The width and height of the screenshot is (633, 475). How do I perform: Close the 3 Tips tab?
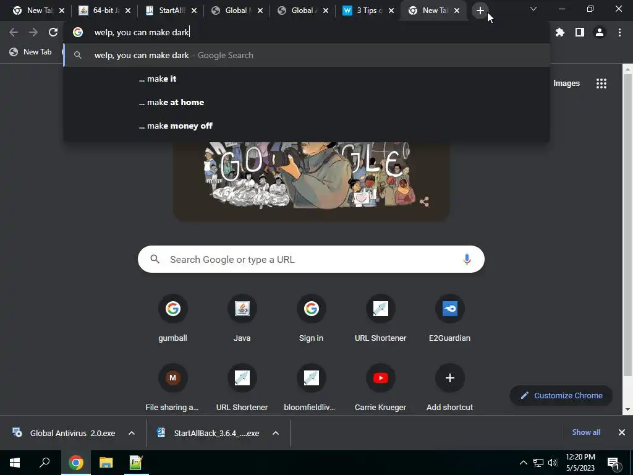click(x=391, y=11)
